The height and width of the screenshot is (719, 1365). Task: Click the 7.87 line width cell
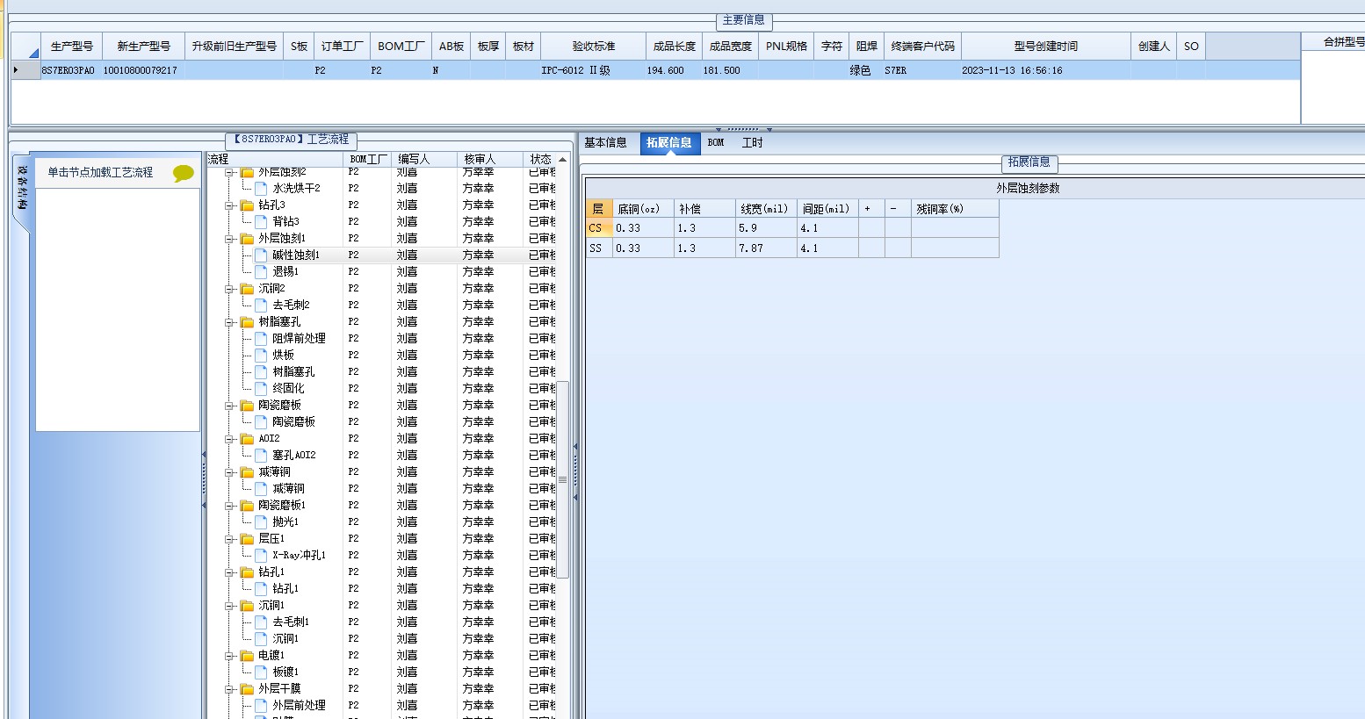pos(766,248)
